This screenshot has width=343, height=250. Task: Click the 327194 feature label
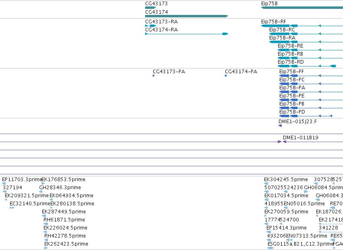(12, 188)
